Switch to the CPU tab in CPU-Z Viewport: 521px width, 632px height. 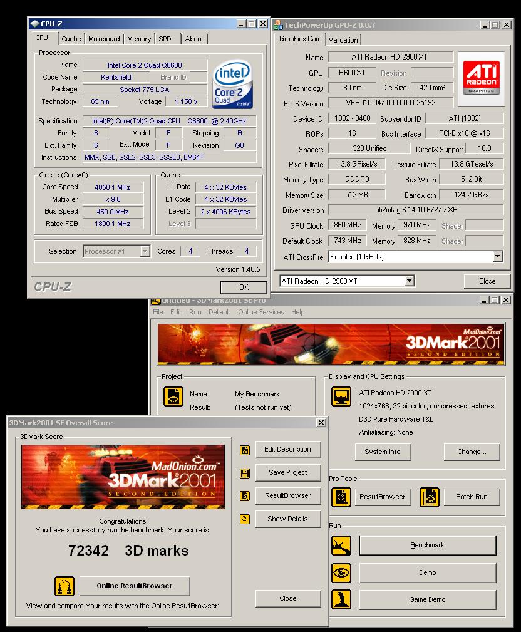(42, 38)
